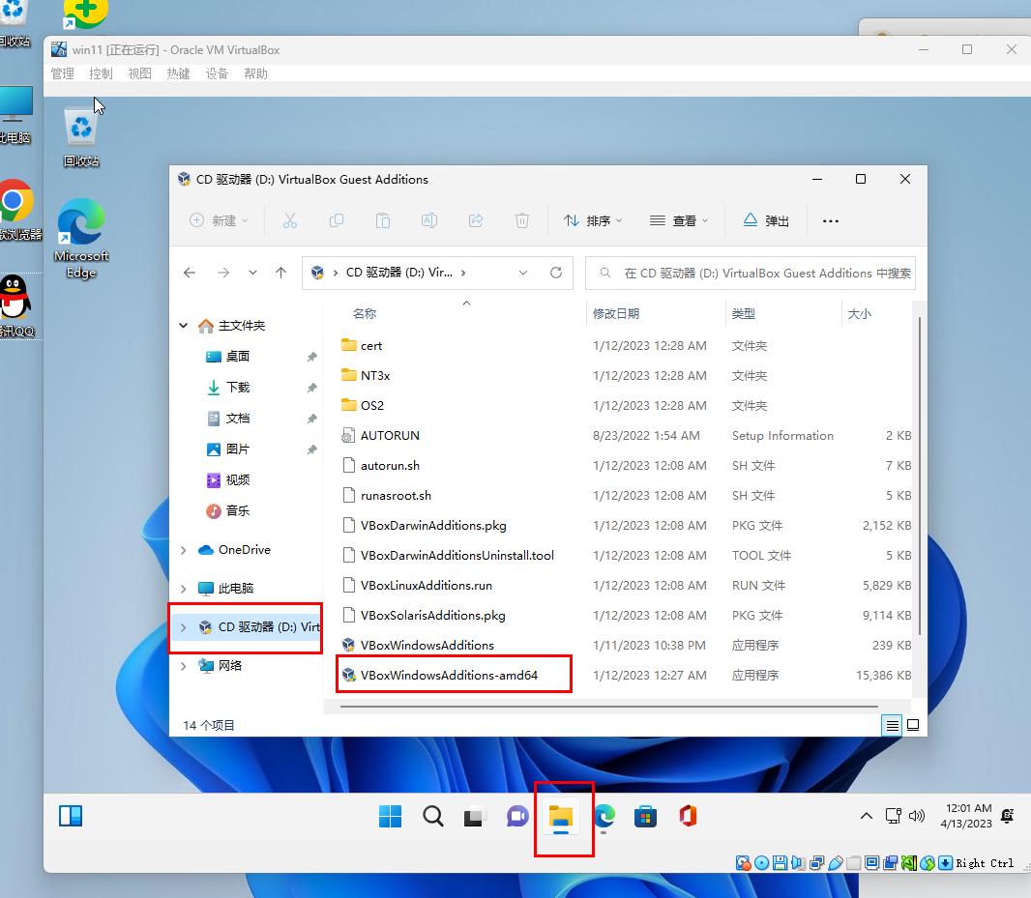Click the 弹出 eject button
1031x898 pixels.
(x=766, y=220)
